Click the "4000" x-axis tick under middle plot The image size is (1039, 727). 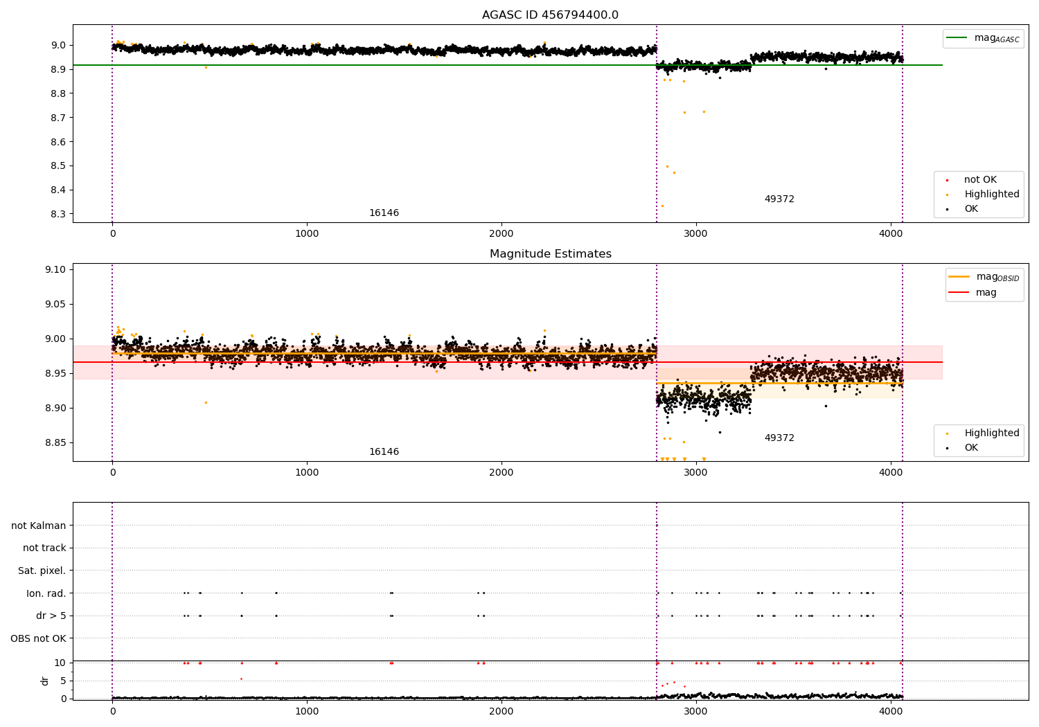tap(891, 473)
